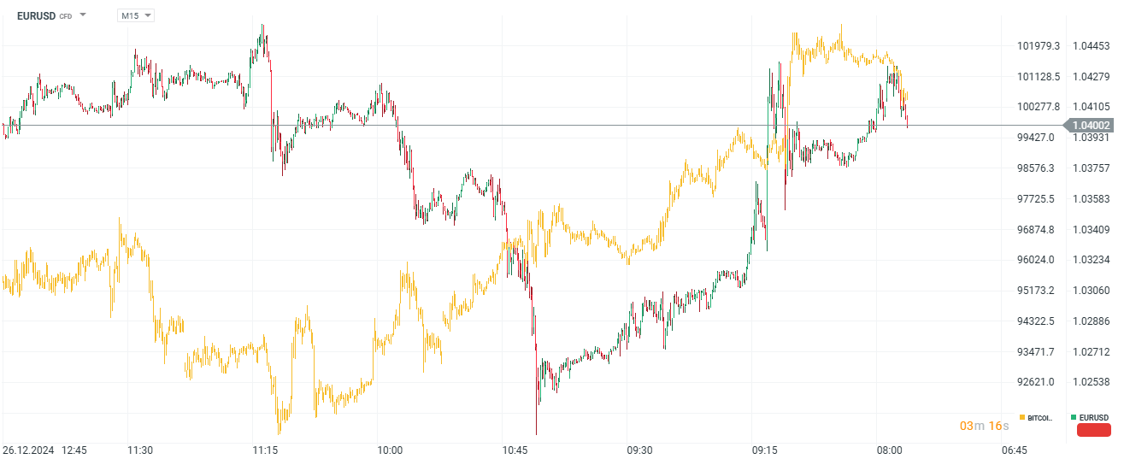Click the yellow Bitcoin legend color square
The image size is (1124, 465).
tap(1022, 417)
